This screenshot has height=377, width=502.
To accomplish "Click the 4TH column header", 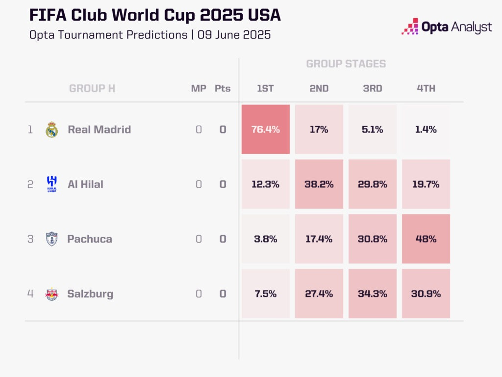I will (x=426, y=88).
